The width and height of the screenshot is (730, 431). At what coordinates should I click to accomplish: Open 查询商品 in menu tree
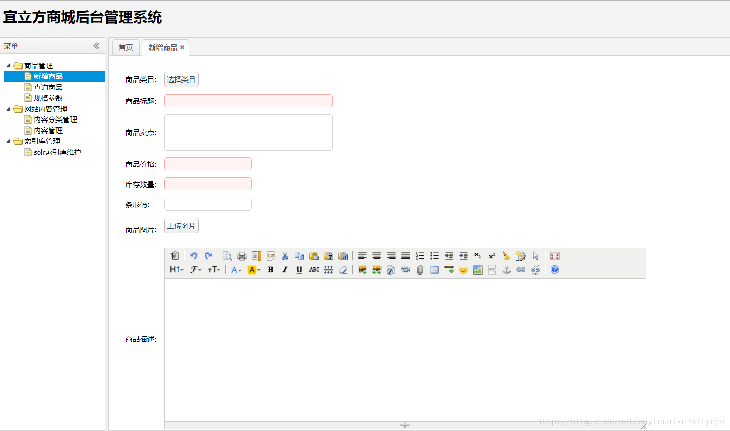pos(48,87)
